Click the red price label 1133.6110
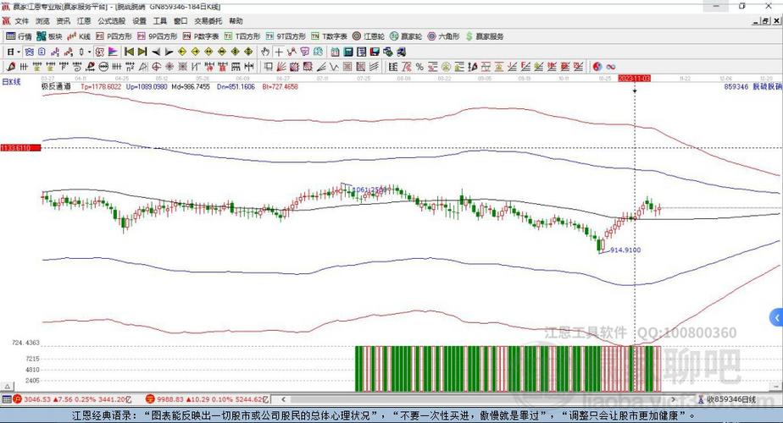Image resolution: width=783 pixels, height=423 pixels. pyautogui.click(x=20, y=148)
